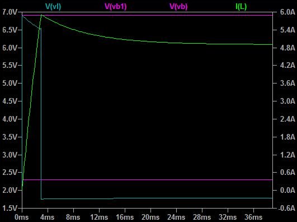Click the 0.6A right axis label
Screen dimensions: 297x222
coord(287,173)
